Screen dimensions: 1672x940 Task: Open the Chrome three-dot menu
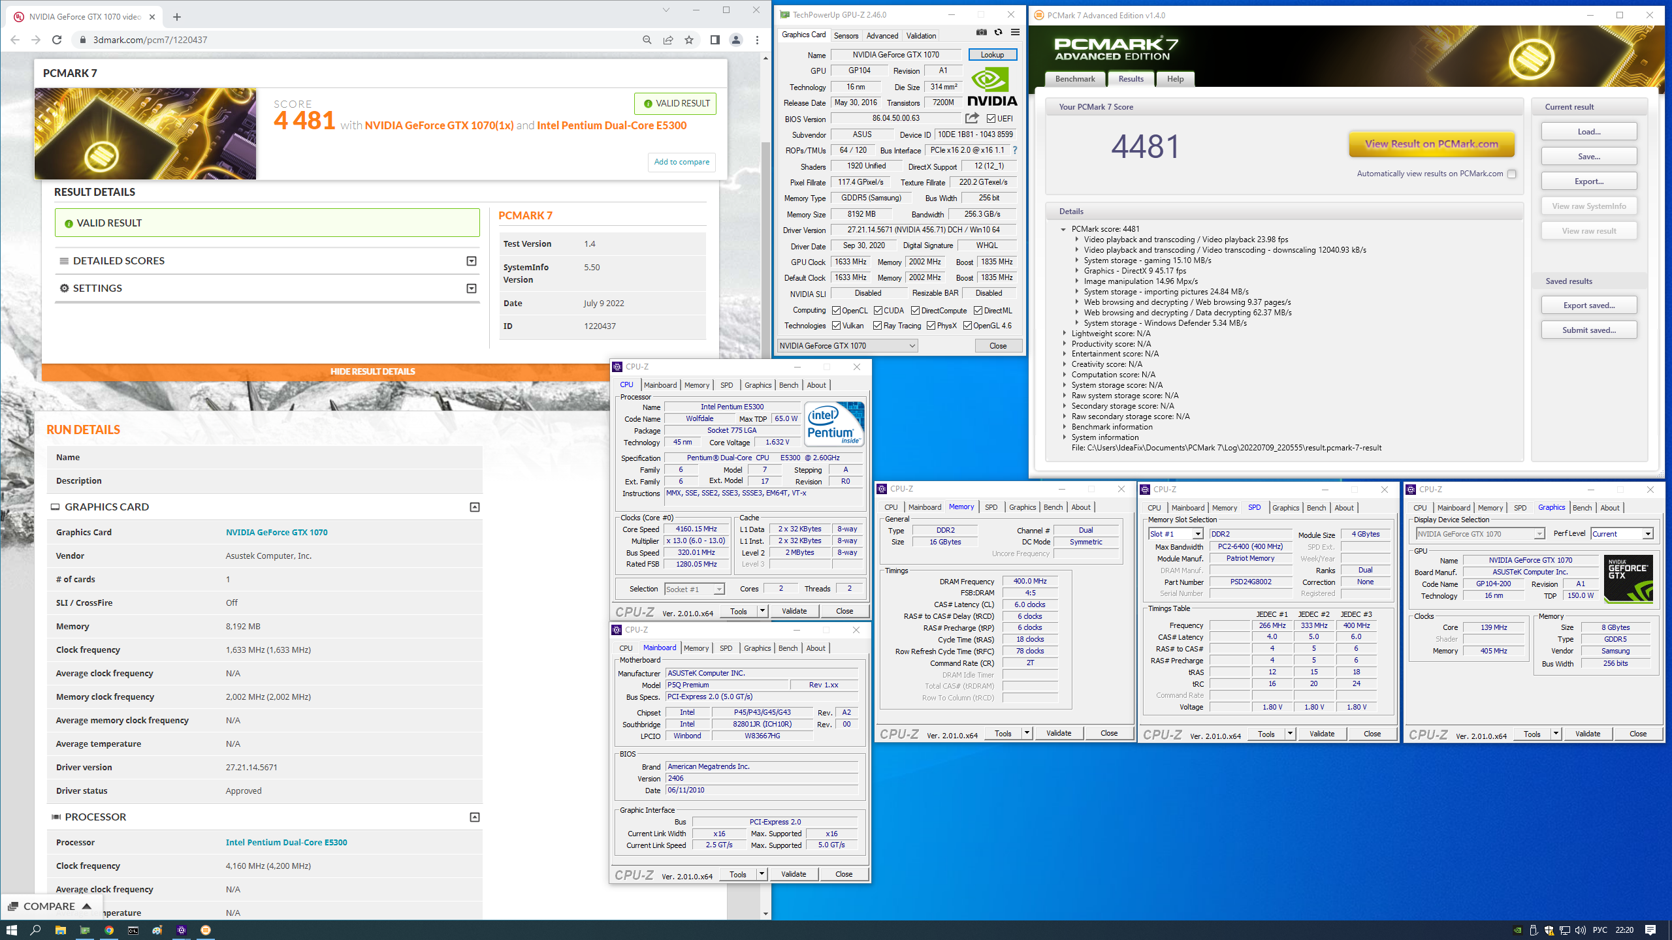(757, 40)
